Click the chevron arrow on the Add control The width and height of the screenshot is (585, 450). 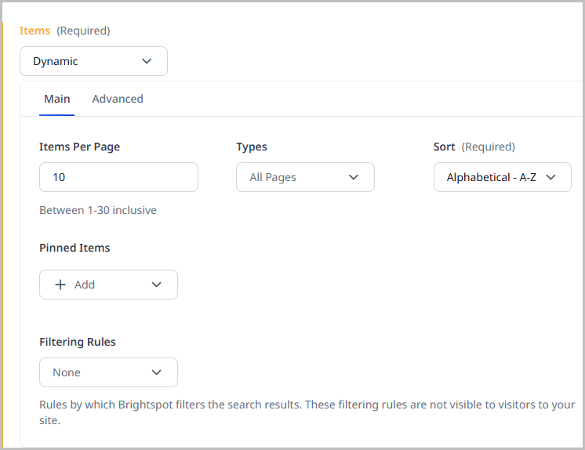[x=156, y=285]
